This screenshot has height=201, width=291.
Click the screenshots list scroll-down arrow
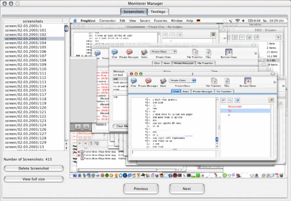point(66,148)
